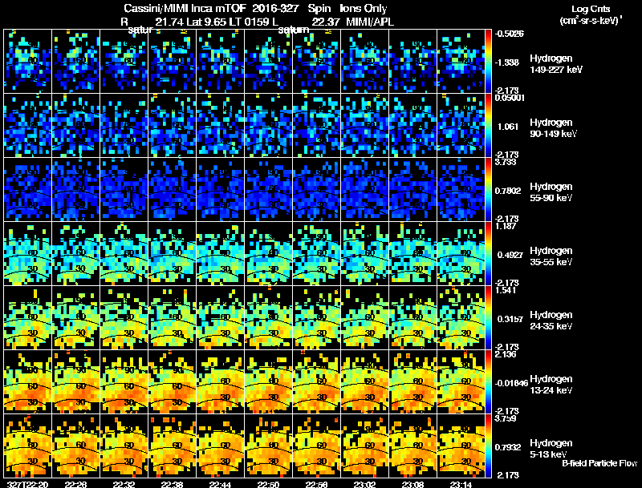Click the '1.187' colorbar value

click(506, 226)
